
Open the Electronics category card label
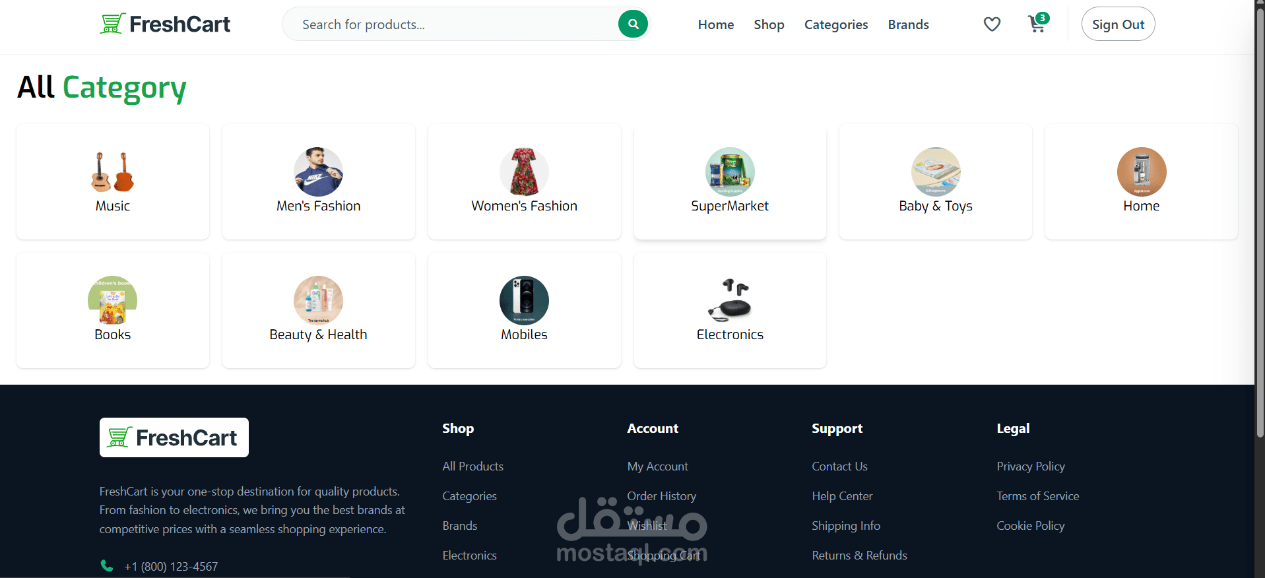point(730,335)
